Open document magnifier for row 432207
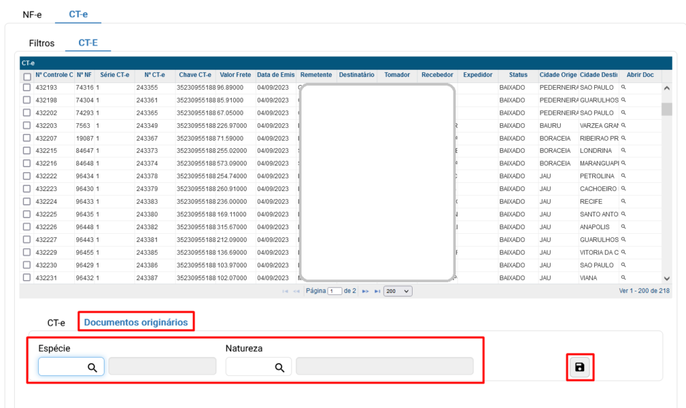This screenshot has height=408, width=686. 623,139
